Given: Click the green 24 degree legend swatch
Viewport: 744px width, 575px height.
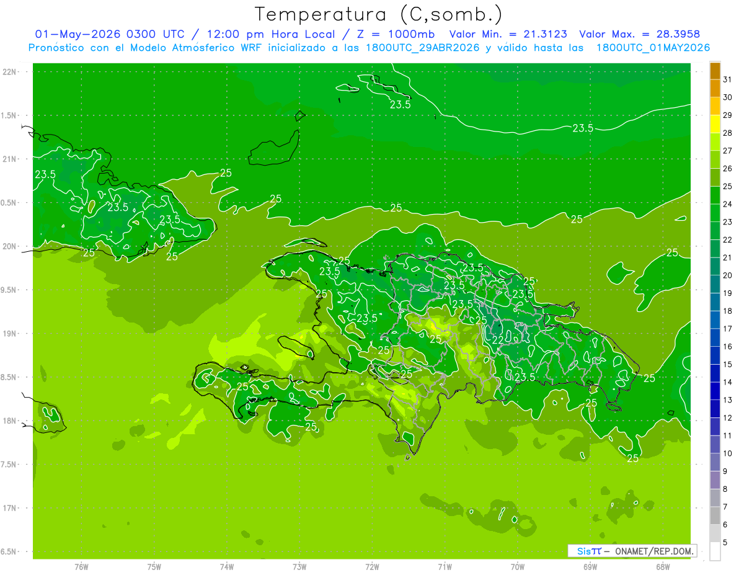Looking at the screenshot, I should 715,196.
